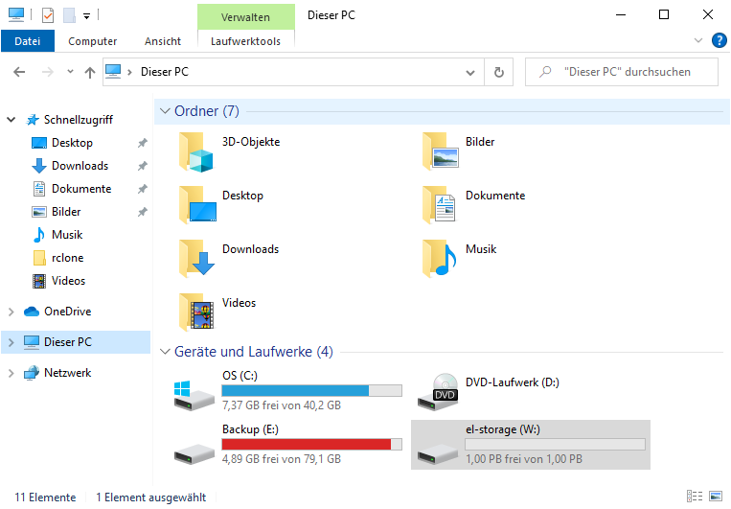Image resolution: width=731 pixels, height=509 pixels.
Task: Open the OS (C:) drive
Action: pyautogui.click(x=240, y=375)
